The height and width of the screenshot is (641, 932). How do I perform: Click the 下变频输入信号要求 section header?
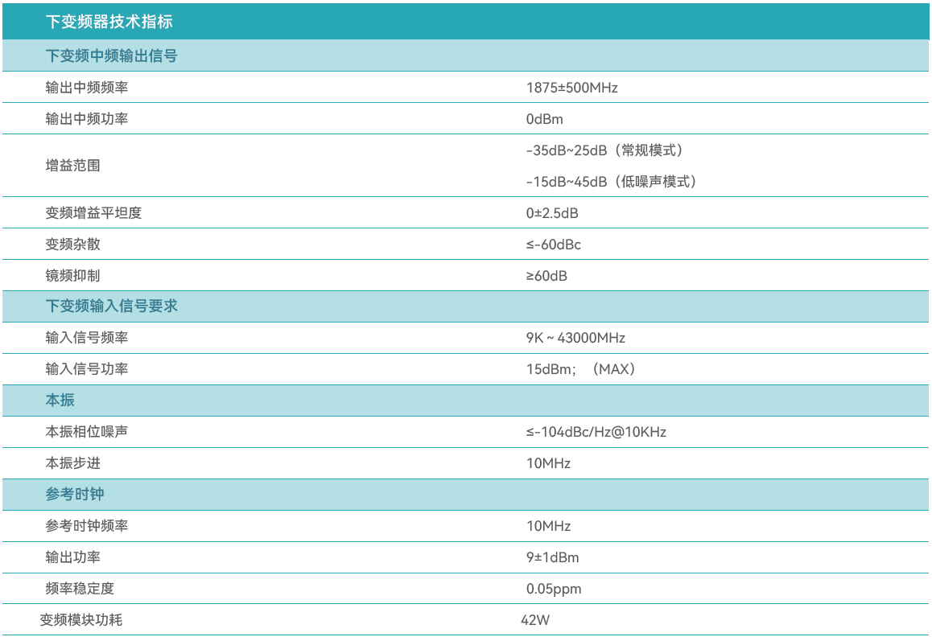tap(111, 306)
